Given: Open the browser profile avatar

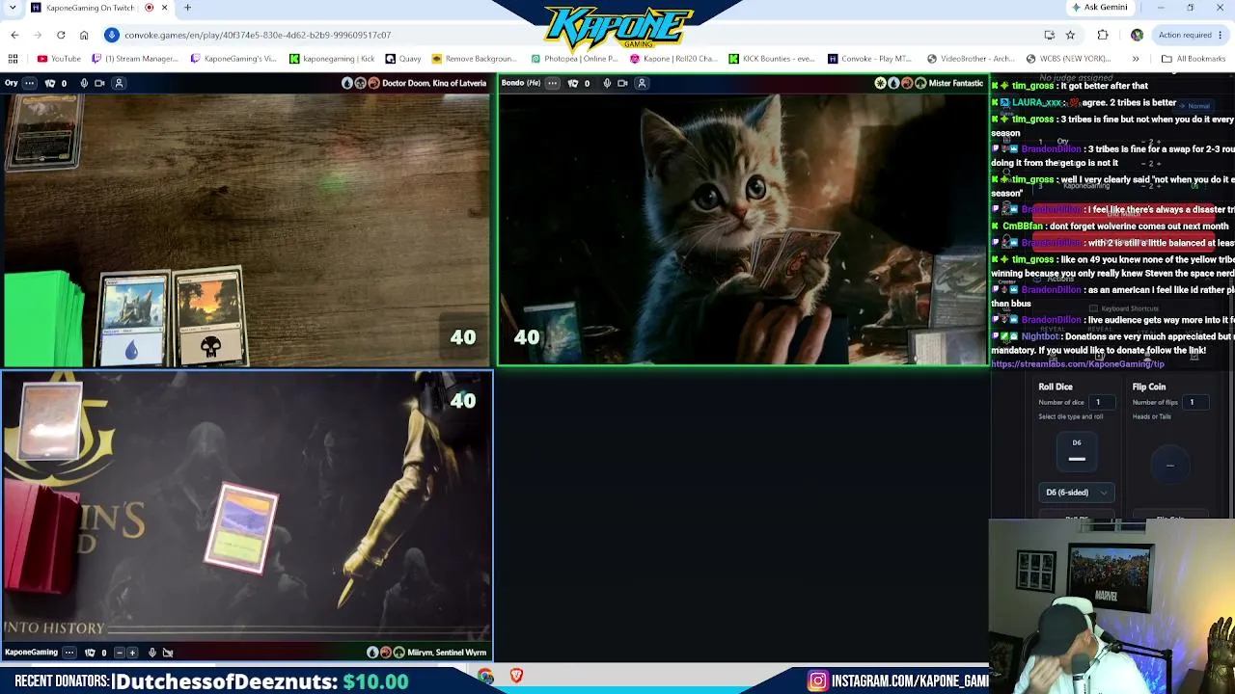Looking at the screenshot, I should pyautogui.click(x=1137, y=35).
